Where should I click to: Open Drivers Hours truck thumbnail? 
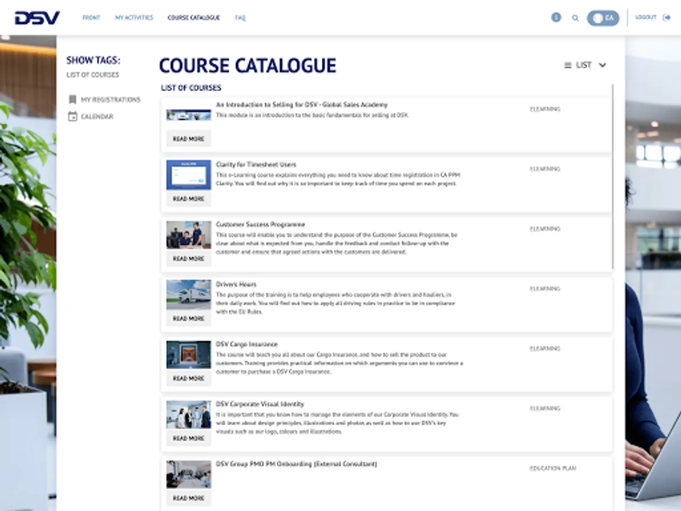tap(188, 295)
